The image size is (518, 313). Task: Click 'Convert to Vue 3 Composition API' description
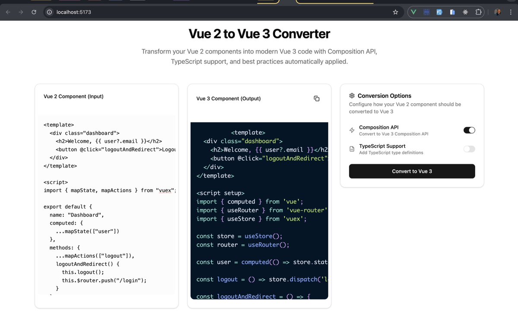[394, 134]
